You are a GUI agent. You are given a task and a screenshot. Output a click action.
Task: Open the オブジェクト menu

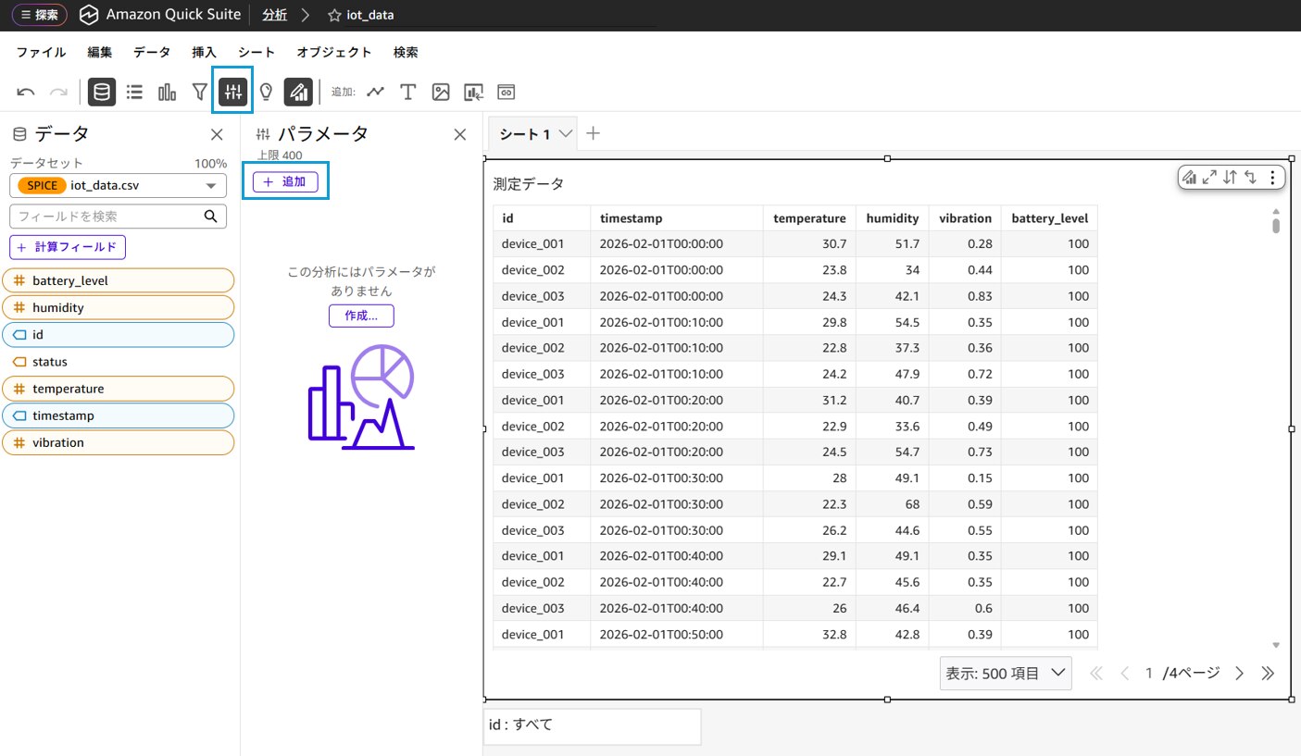333,53
